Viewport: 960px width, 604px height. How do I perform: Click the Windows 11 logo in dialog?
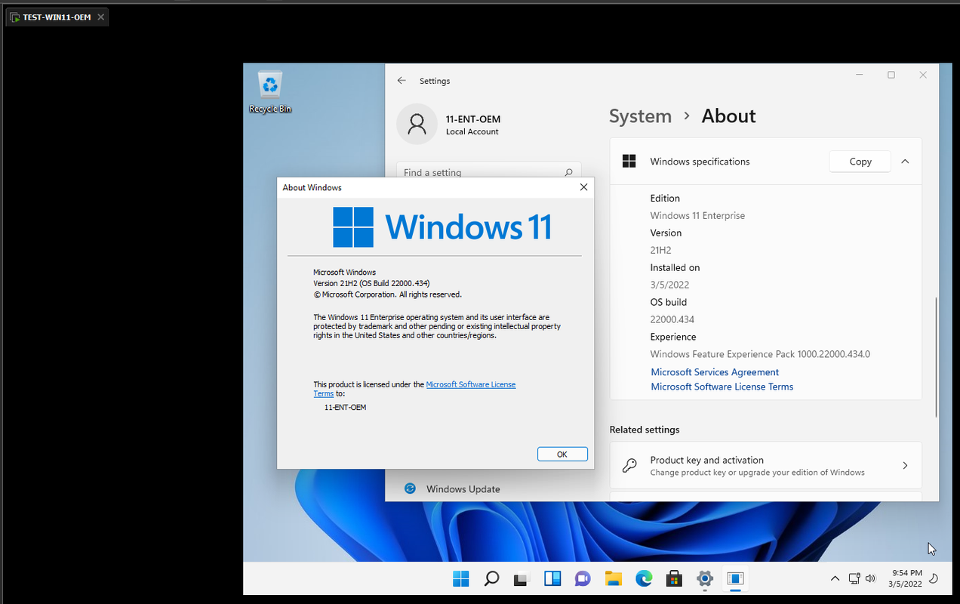(442, 226)
